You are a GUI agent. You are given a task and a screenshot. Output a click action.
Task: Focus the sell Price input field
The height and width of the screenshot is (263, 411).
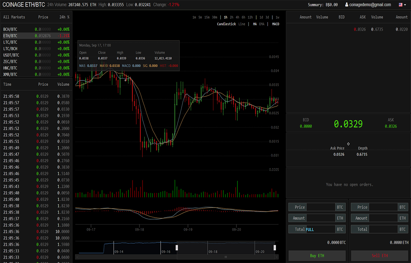pos(383,207)
